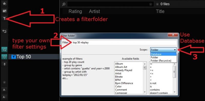
Task: Add a favorite folder with star icon
Action: coord(4,4)
